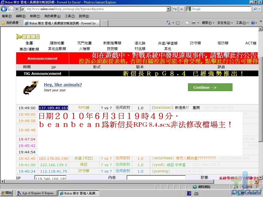Viewport: 263px width, 197px height.
Task: Click the search magnifier icon
Action: point(255,9)
